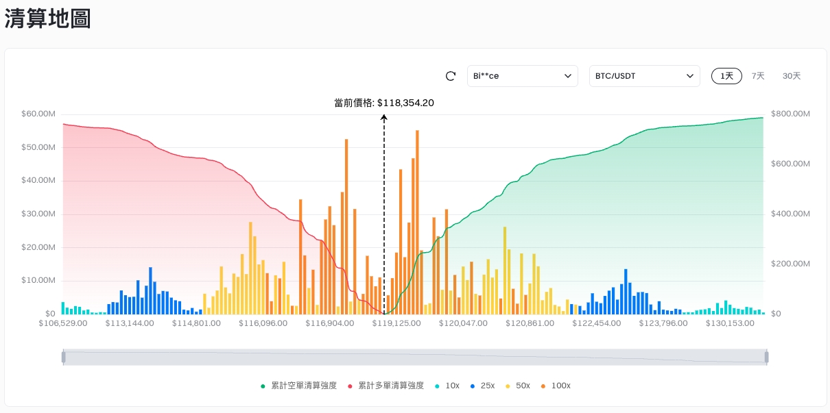Click the yellow 50x legend dot
The width and height of the screenshot is (830, 413).
click(508, 386)
